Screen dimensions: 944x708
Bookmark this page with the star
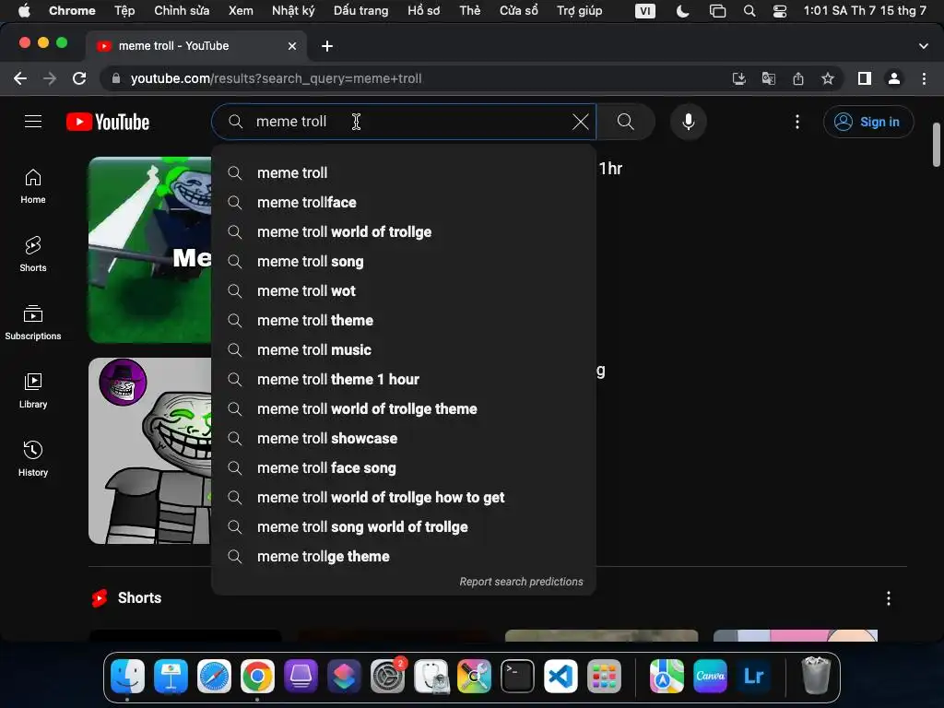click(828, 78)
